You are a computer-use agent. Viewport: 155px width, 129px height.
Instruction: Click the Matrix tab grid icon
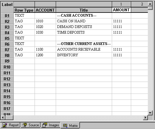coord(65,125)
